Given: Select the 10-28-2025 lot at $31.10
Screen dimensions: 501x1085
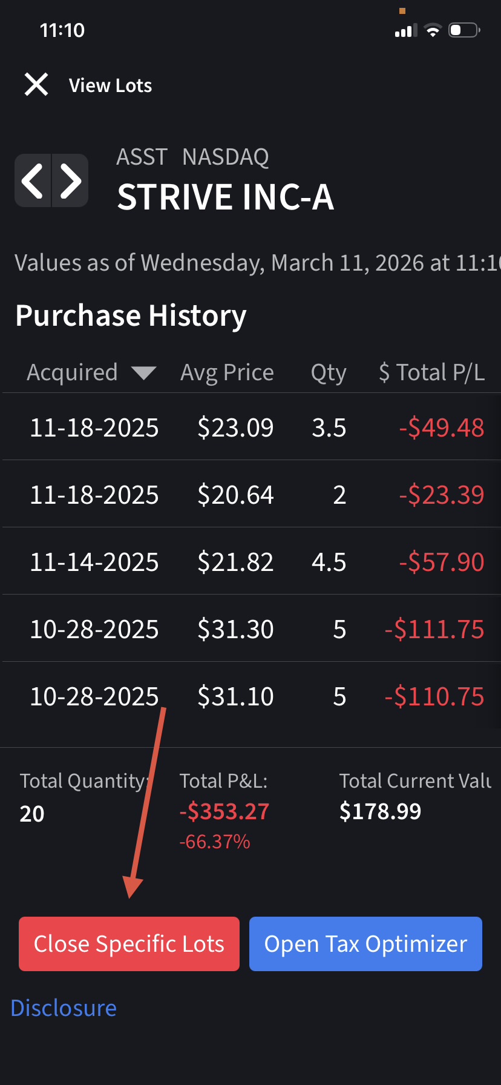Looking at the screenshot, I should (250, 696).
